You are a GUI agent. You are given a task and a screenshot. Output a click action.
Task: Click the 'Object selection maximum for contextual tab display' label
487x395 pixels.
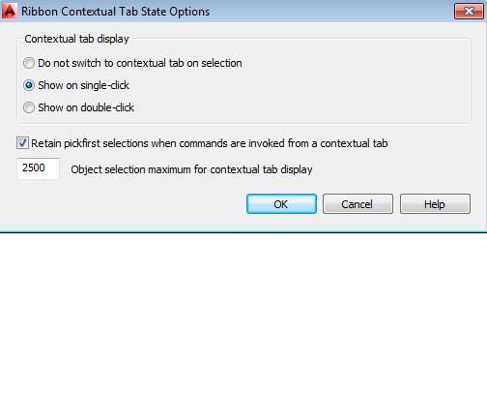pyautogui.click(x=191, y=169)
